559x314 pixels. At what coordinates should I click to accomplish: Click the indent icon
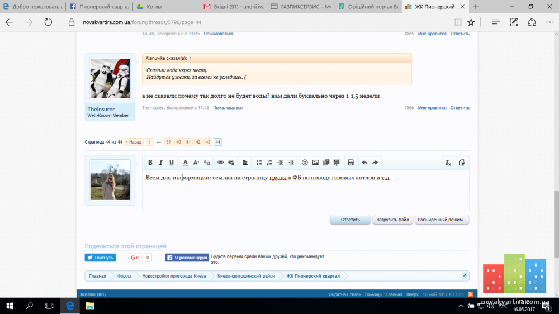coord(291,163)
